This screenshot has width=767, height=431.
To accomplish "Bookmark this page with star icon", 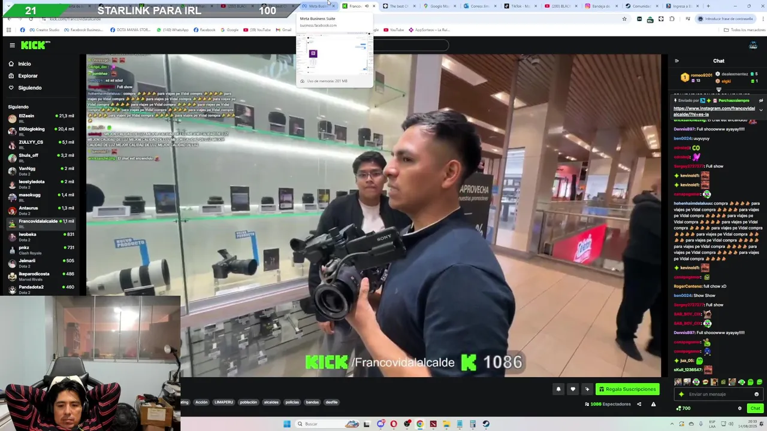I will (624, 19).
